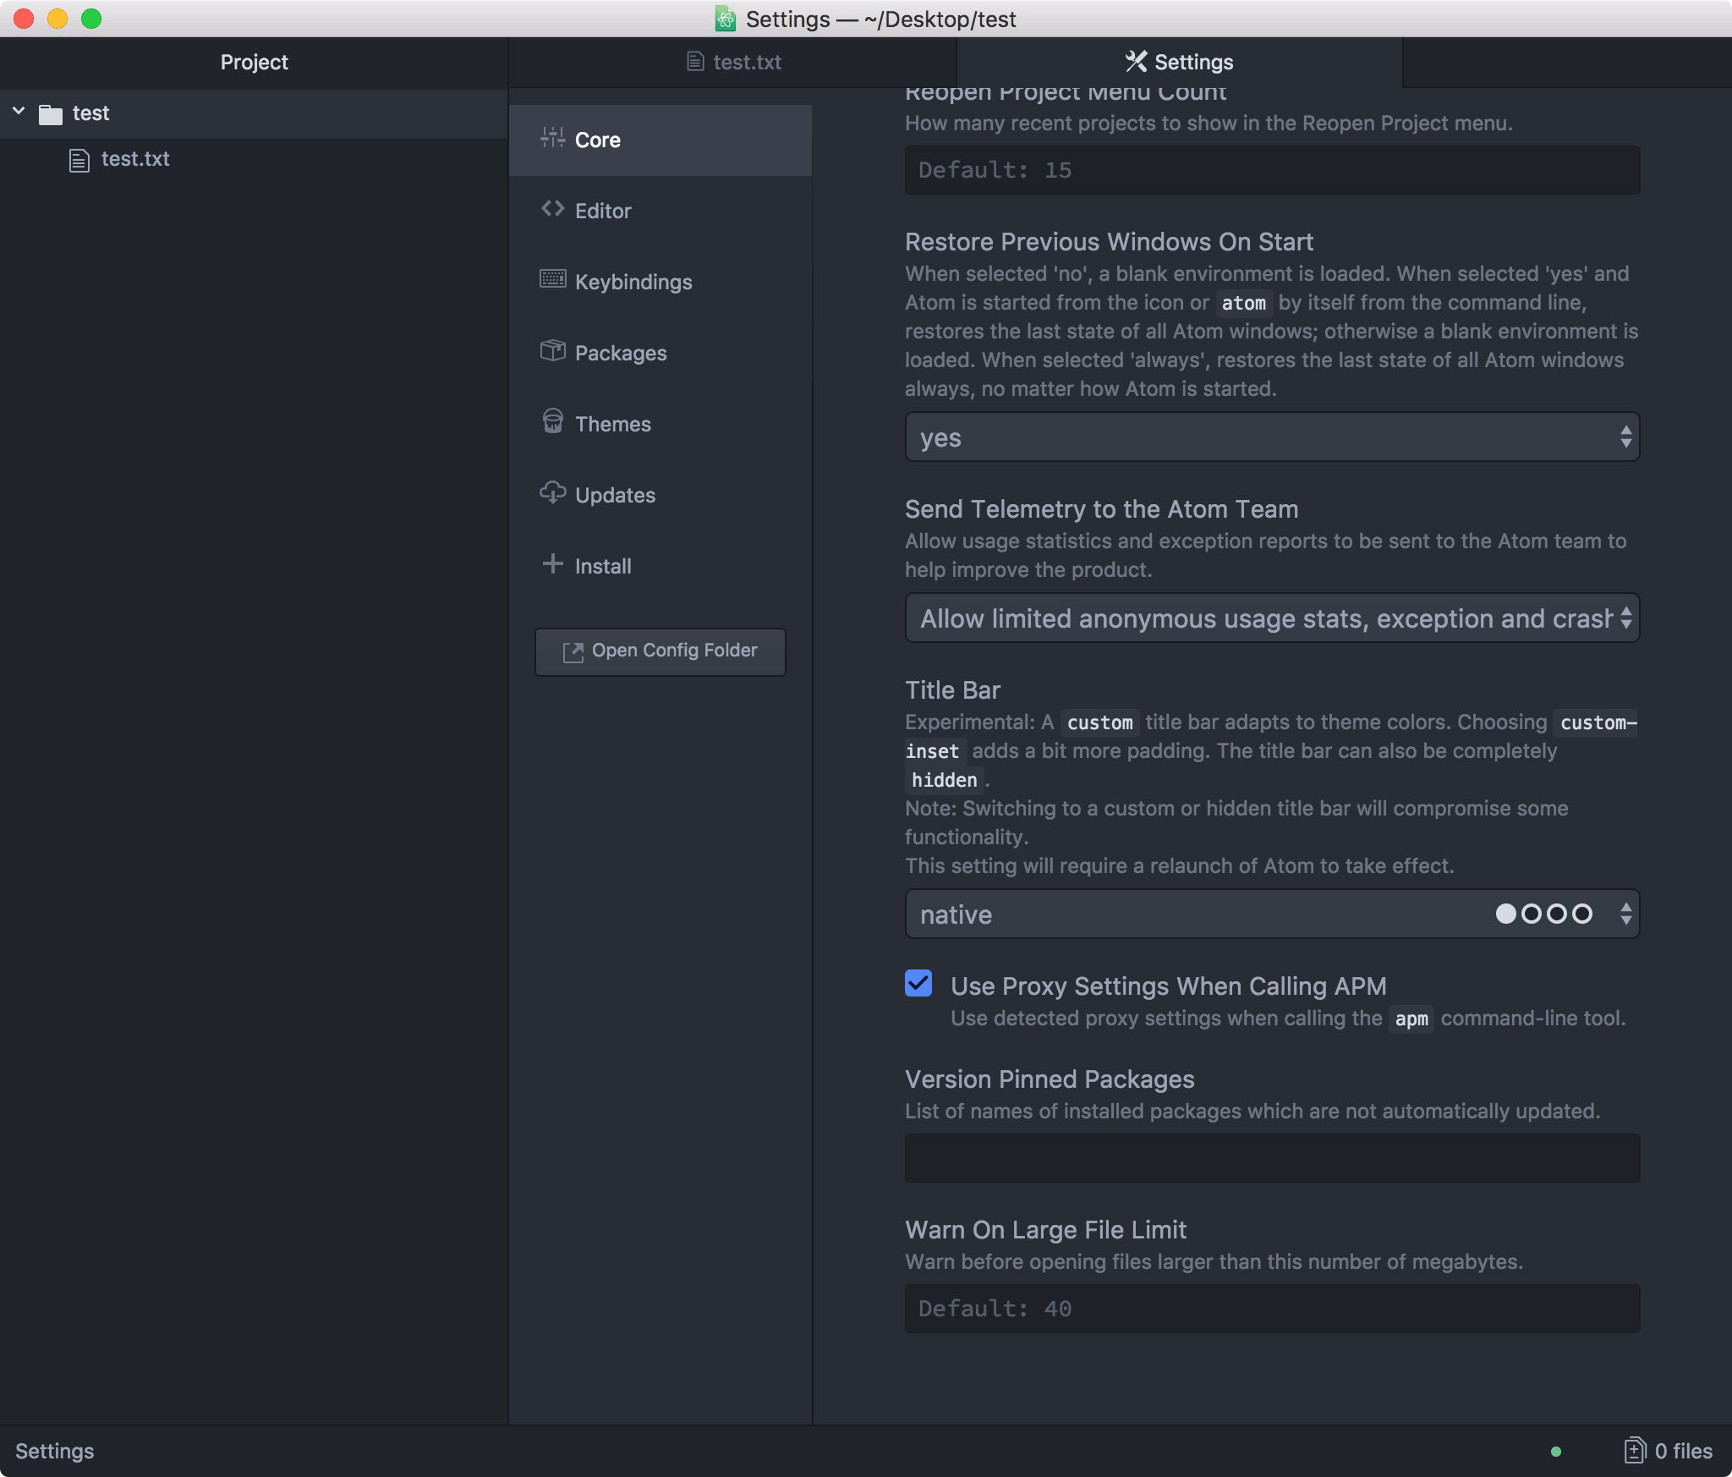Open the Editor settings section
Screen dimensions: 1732x1477
click(x=603, y=211)
